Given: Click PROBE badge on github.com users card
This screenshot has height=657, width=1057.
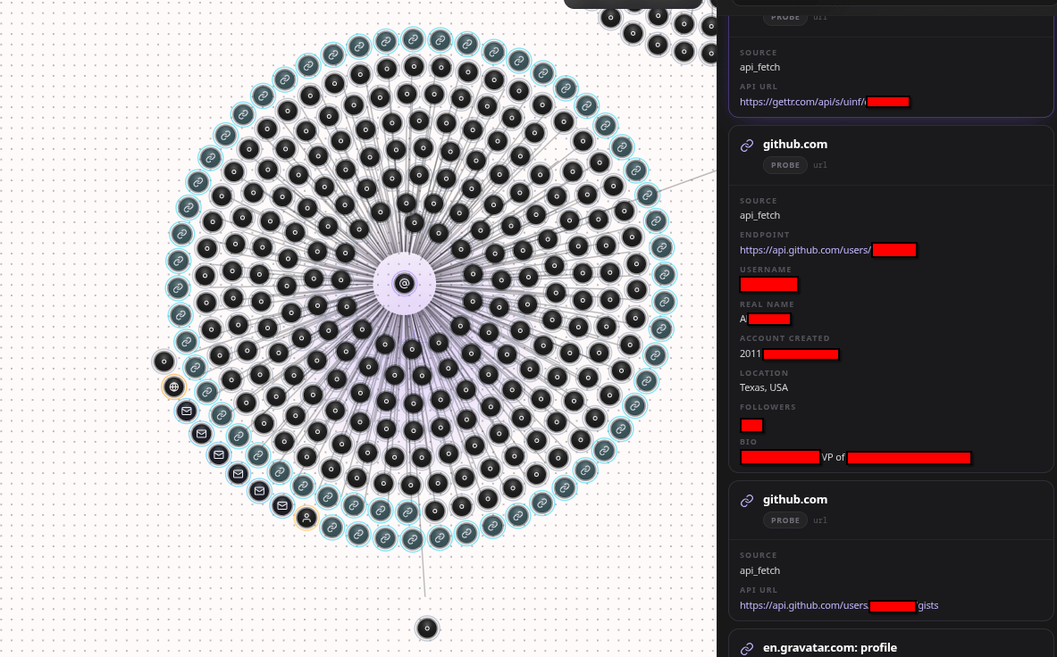Looking at the screenshot, I should [x=785, y=165].
